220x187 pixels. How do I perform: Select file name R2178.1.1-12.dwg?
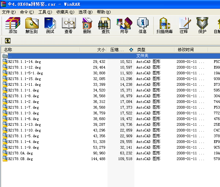[25, 67]
